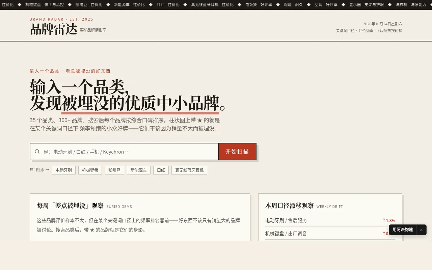Open ticker item 电饭煲 · 好评率

(259, 5)
